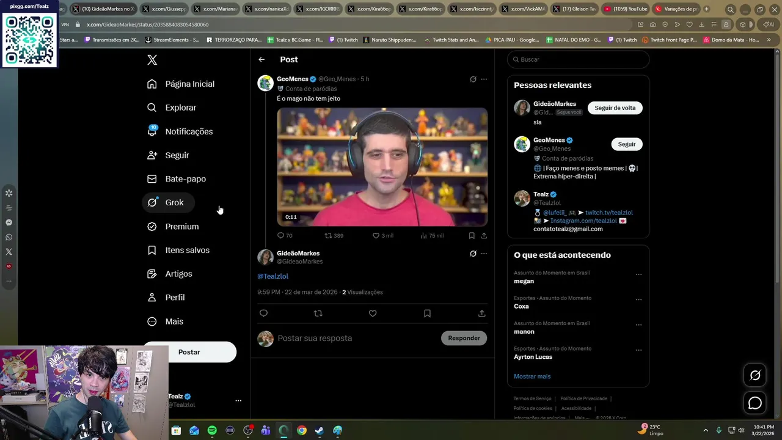
Task: Open Explorar in the sidebar
Action: 172,108
